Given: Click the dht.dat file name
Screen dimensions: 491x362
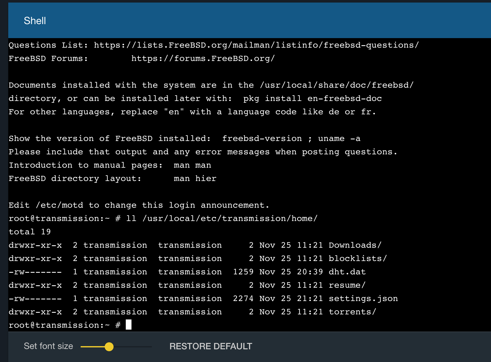Looking at the screenshot, I should [x=347, y=272].
